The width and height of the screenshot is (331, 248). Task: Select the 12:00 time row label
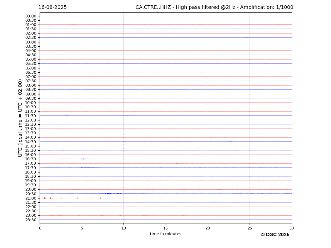(31, 120)
